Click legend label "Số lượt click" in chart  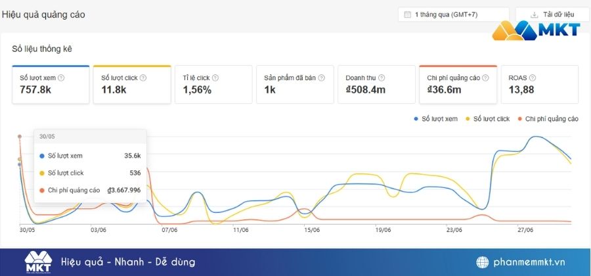(491, 119)
